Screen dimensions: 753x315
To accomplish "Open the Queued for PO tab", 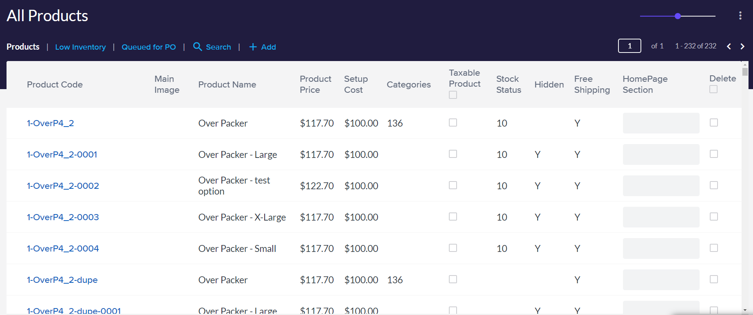I will pyautogui.click(x=149, y=47).
